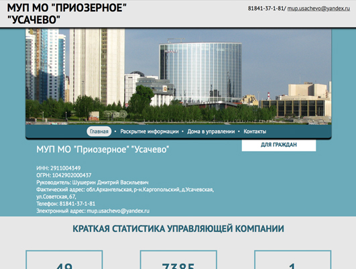Viewport: 356px width, 269px height.
Task: Select the Фактический адрес line
Action: (125, 193)
